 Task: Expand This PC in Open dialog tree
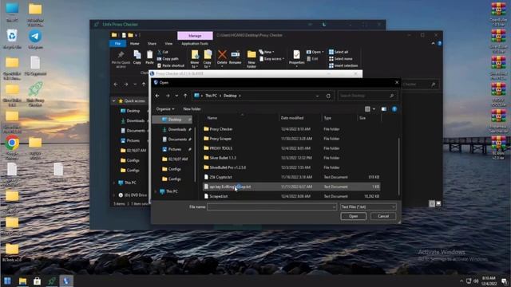[x=156, y=191]
